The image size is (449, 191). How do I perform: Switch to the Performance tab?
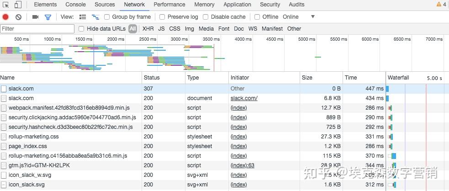[169, 5]
